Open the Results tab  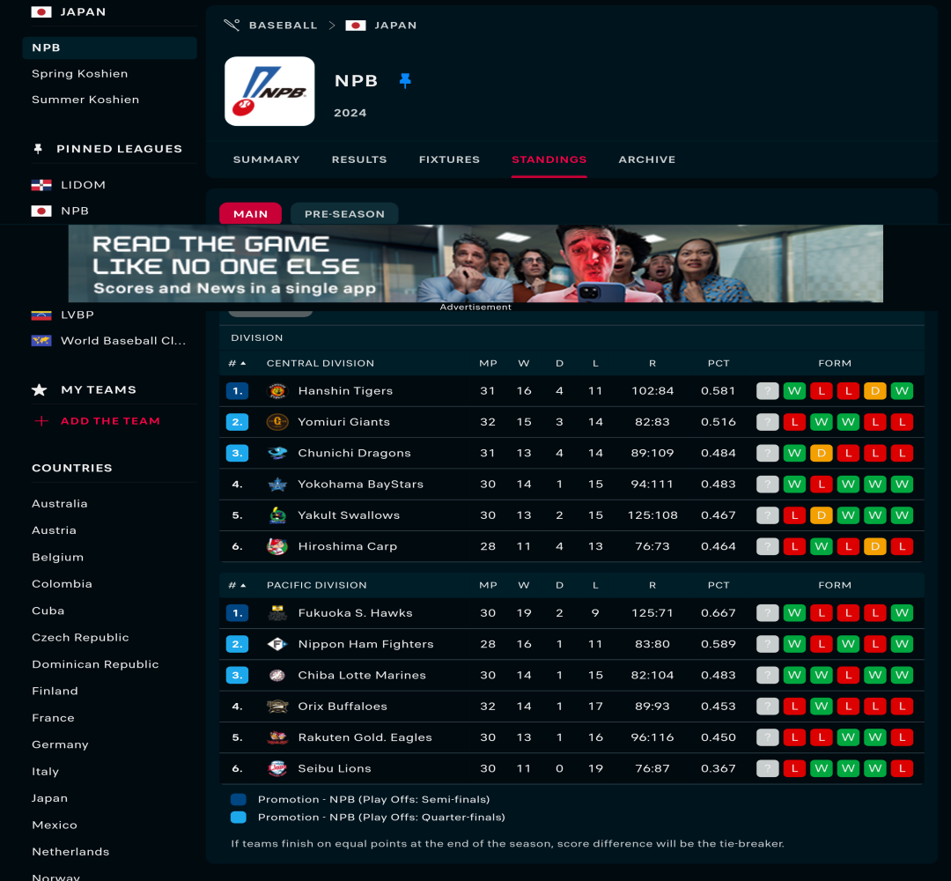[x=359, y=159]
